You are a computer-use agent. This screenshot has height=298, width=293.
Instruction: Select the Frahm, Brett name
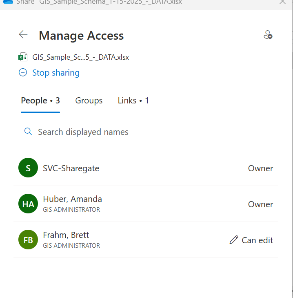(x=66, y=235)
